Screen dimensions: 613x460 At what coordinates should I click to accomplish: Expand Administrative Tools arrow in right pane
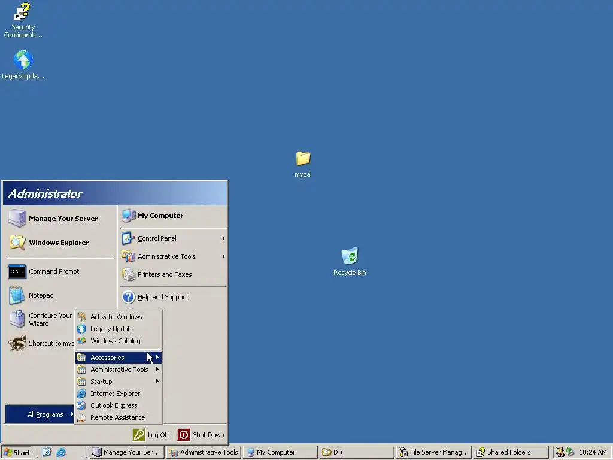click(224, 256)
